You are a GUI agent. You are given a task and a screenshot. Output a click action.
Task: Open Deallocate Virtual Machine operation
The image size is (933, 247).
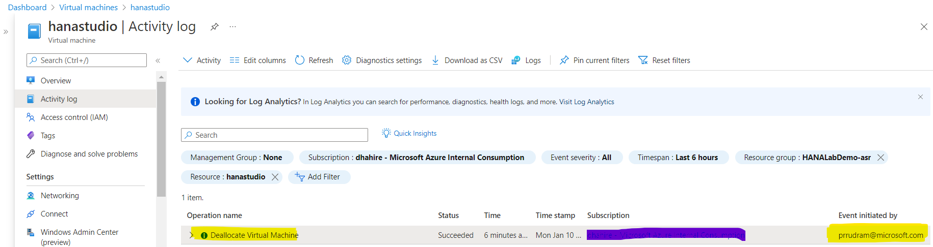click(254, 235)
